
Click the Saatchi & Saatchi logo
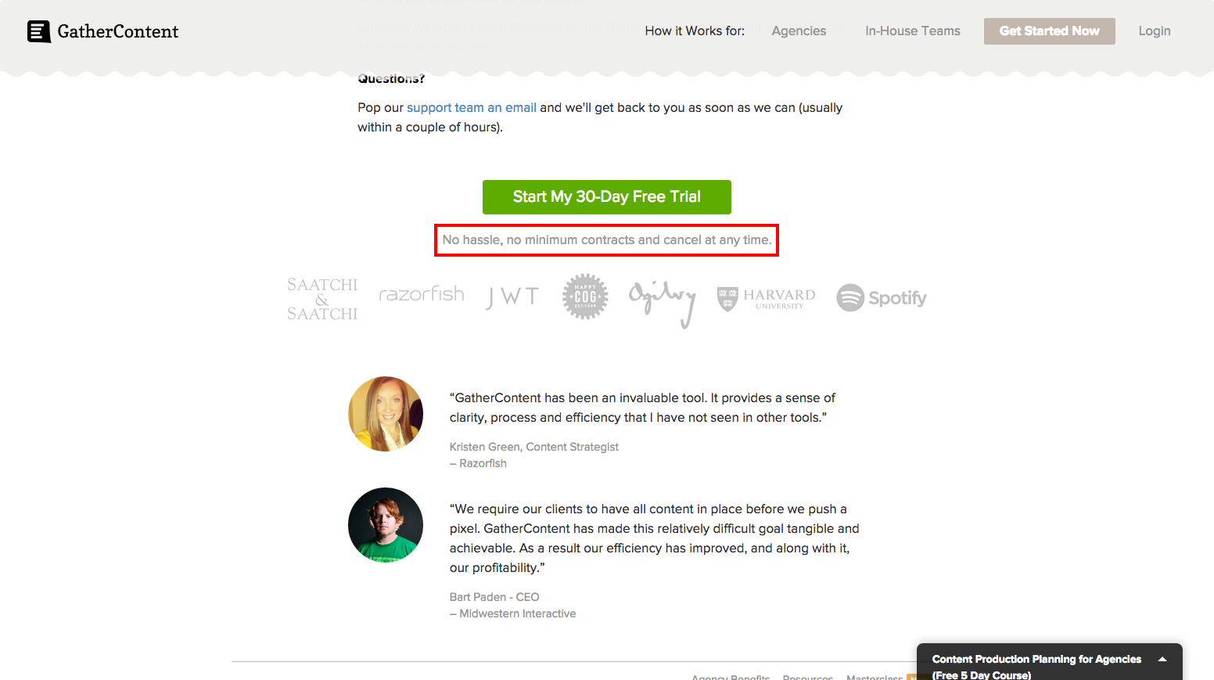(x=322, y=299)
